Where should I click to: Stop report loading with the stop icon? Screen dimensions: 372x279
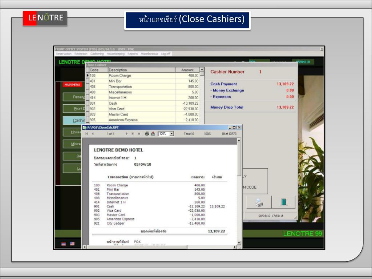coord(139,134)
